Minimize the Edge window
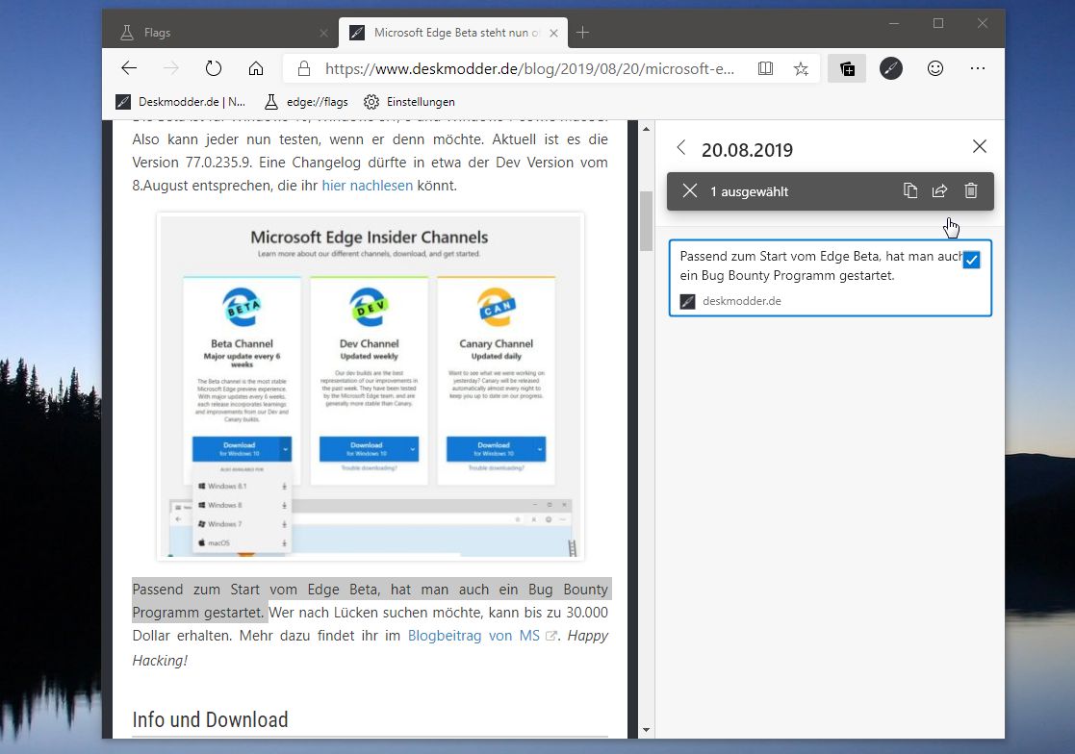The height and width of the screenshot is (754, 1075). tap(894, 23)
